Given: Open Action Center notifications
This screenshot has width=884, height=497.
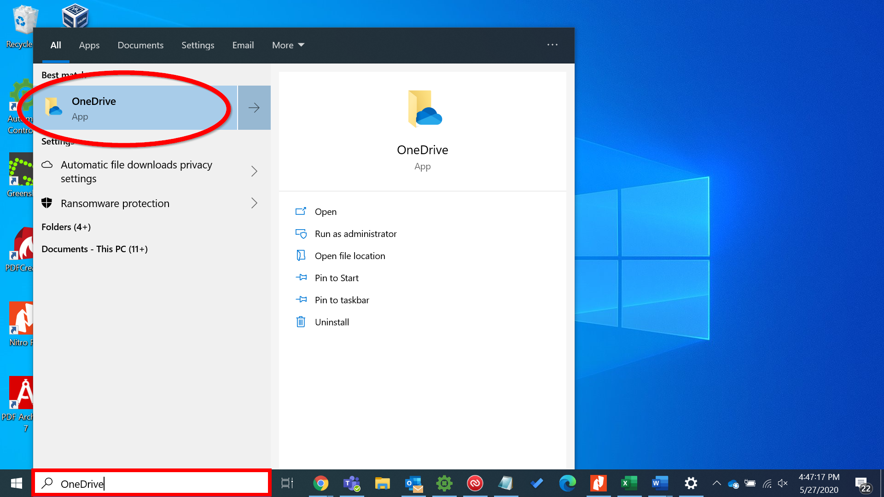Looking at the screenshot, I should (863, 484).
